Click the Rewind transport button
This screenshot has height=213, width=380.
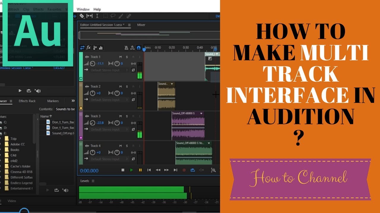coord(158,170)
